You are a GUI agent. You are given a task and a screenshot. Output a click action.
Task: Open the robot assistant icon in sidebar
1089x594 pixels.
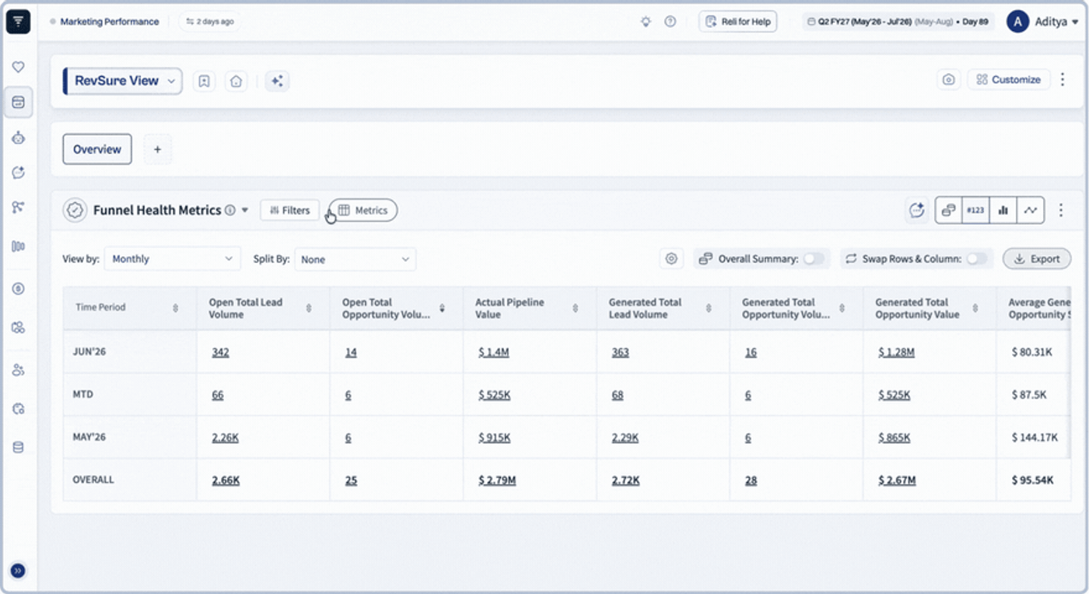pyautogui.click(x=18, y=138)
